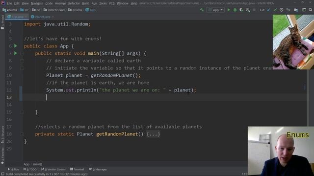Open Search Everywhere magnifier icon

tap(311, 10)
